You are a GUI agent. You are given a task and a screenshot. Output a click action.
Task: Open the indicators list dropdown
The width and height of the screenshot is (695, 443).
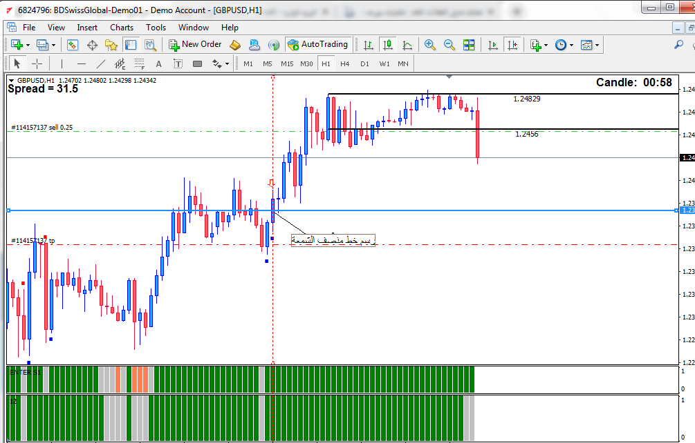[546, 45]
